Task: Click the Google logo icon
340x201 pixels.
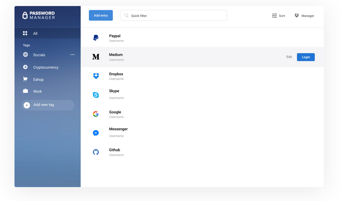Action: tap(96, 114)
